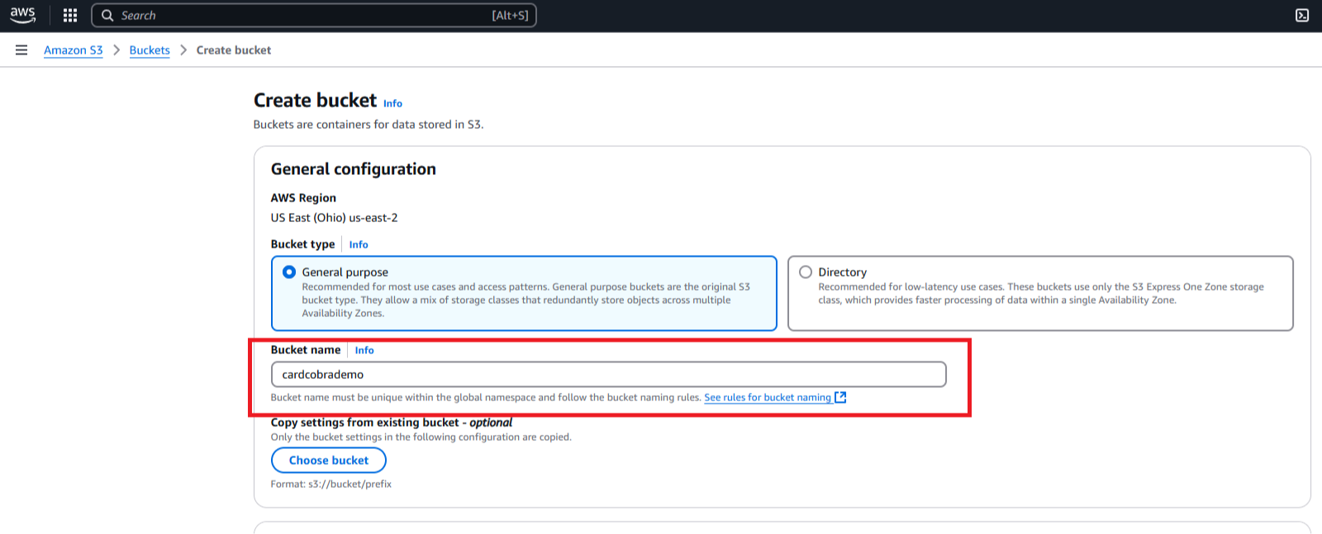1322x534 pixels.
Task: Click the Format: s3://bucket/prefix text
Action: (331, 484)
